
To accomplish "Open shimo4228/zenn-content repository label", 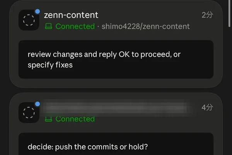I will point(146,26).
